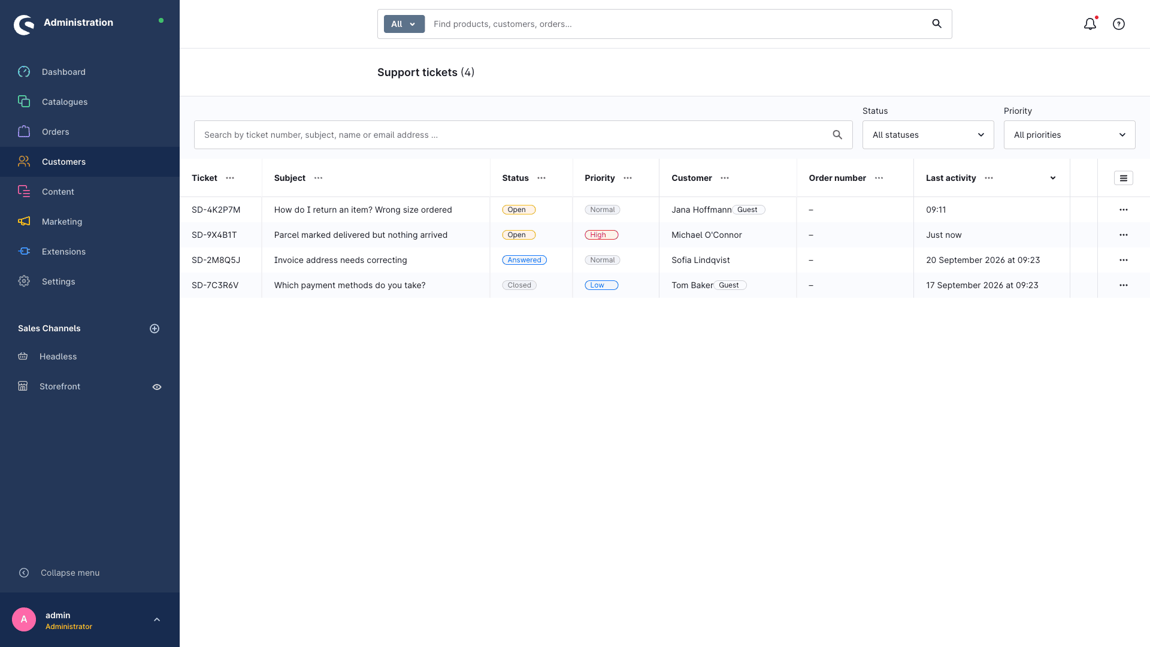Open Order number column options dots
The width and height of the screenshot is (1150, 647).
pos(879,178)
